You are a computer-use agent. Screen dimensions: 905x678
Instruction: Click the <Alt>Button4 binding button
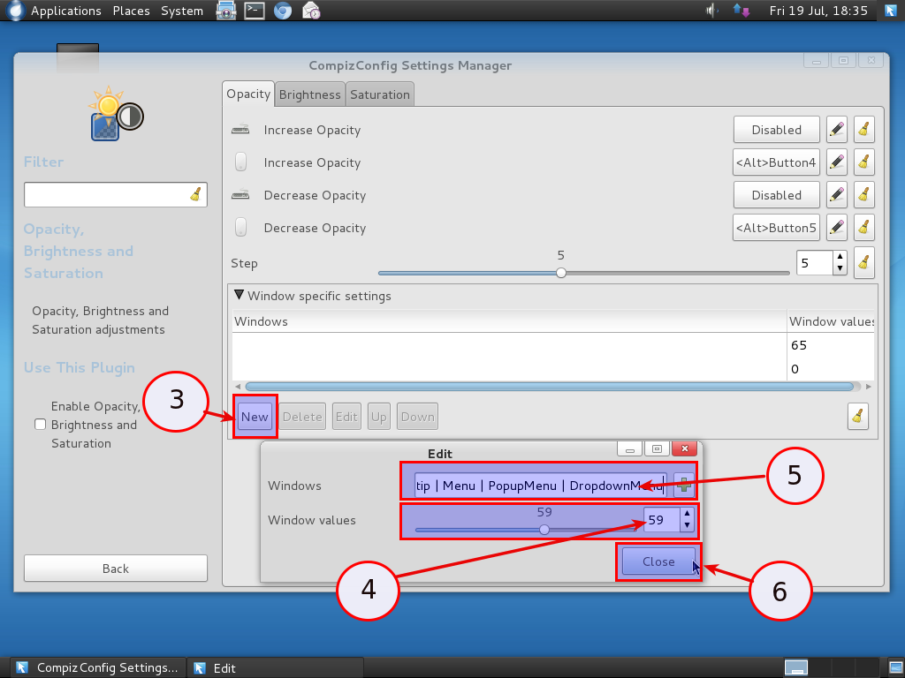coord(776,162)
